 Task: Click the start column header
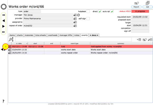36,44
